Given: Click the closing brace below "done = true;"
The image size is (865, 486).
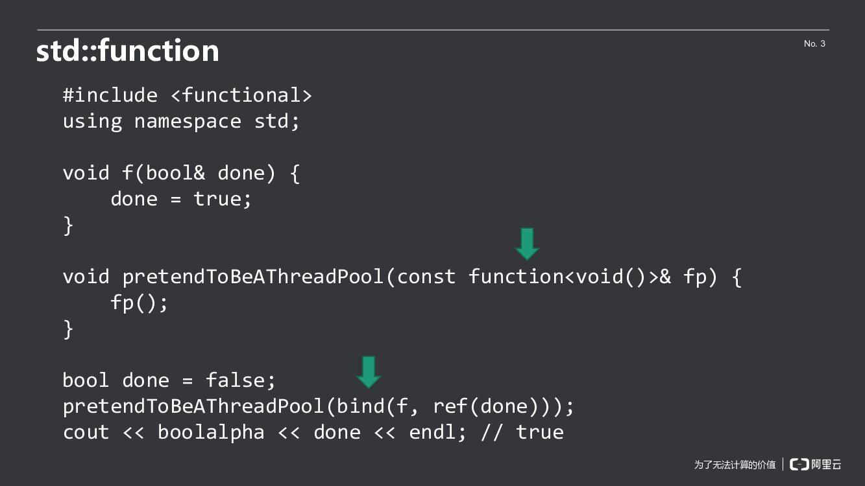Looking at the screenshot, I should (x=68, y=226).
